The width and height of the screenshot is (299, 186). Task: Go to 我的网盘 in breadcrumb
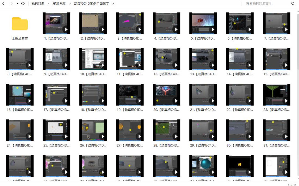coord(38,3)
